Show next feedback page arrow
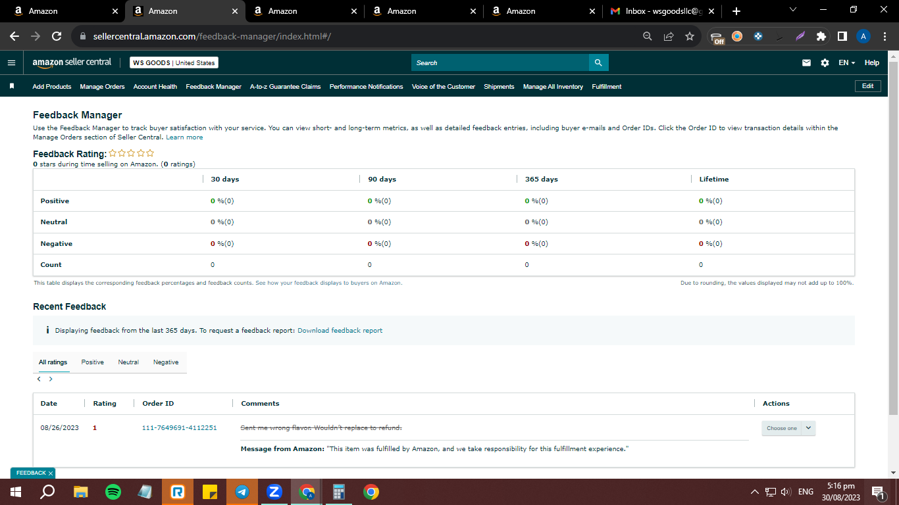 click(51, 379)
